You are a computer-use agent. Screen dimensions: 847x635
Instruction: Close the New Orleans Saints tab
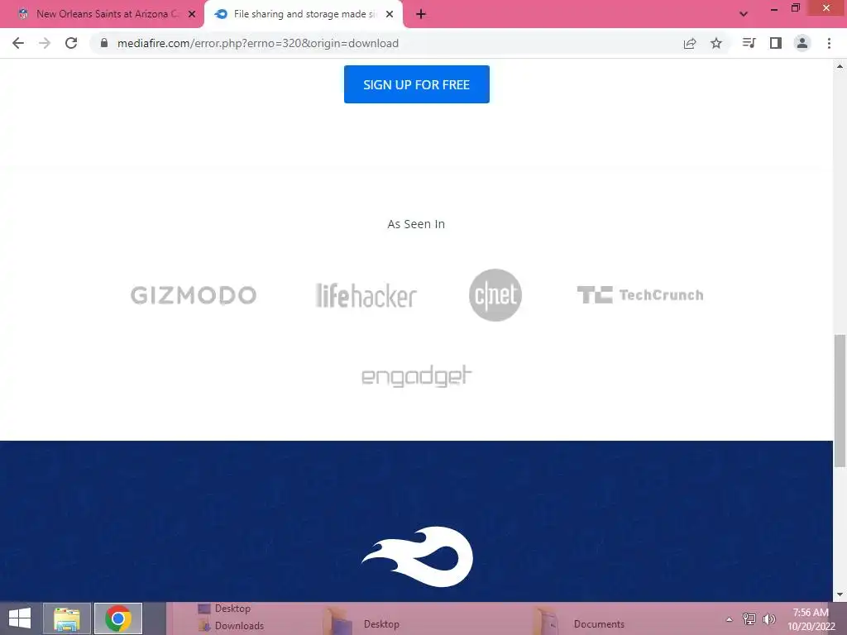(x=192, y=14)
